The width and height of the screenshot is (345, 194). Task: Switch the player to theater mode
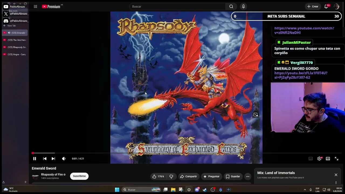(328, 159)
